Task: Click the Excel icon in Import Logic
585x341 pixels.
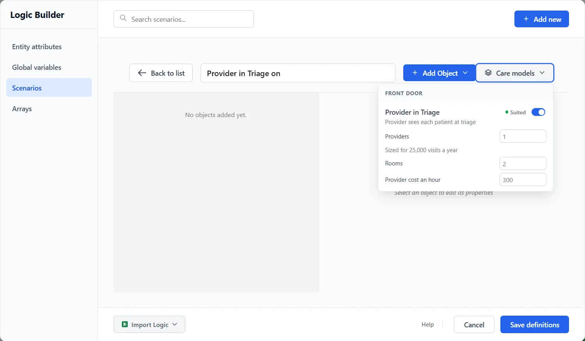Action: pyautogui.click(x=125, y=324)
